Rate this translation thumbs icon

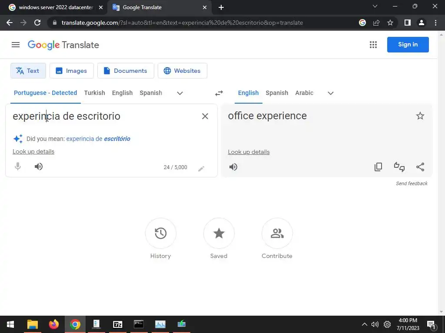(399, 167)
